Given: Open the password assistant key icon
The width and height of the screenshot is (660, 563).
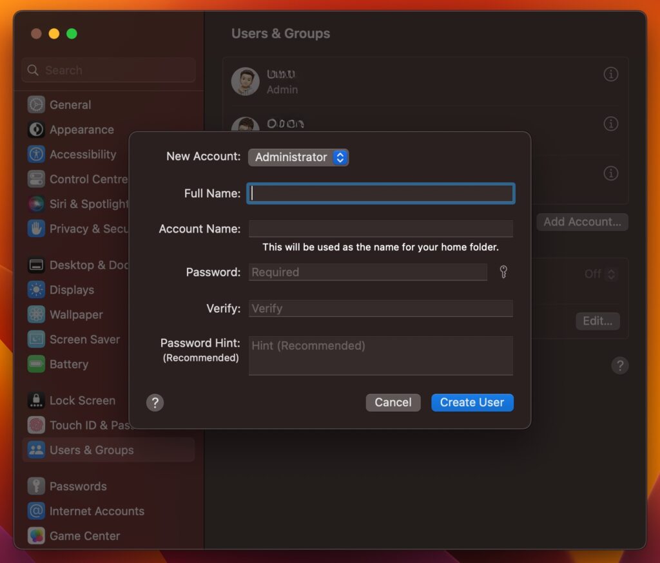Looking at the screenshot, I should tap(503, 272).
